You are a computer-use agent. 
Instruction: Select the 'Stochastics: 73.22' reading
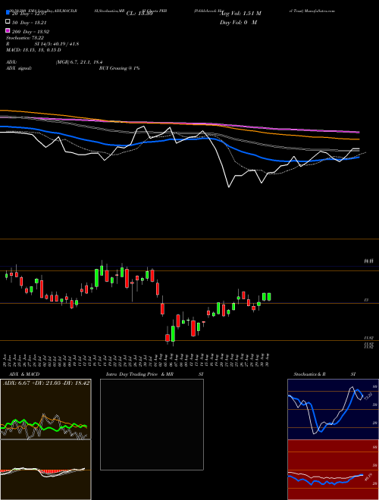25,38
